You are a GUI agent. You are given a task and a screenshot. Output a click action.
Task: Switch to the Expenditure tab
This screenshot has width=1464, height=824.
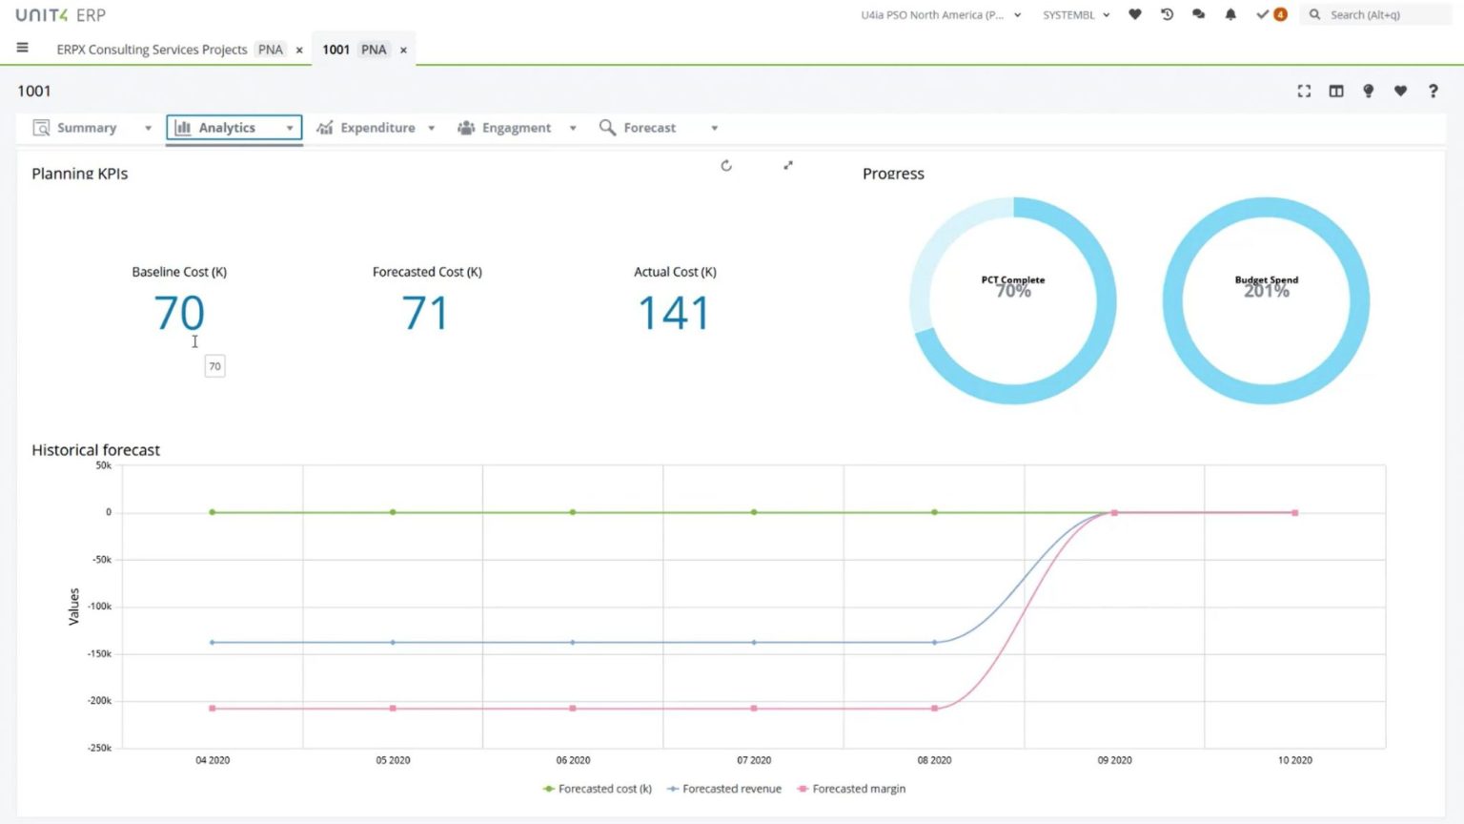point(376,128)
